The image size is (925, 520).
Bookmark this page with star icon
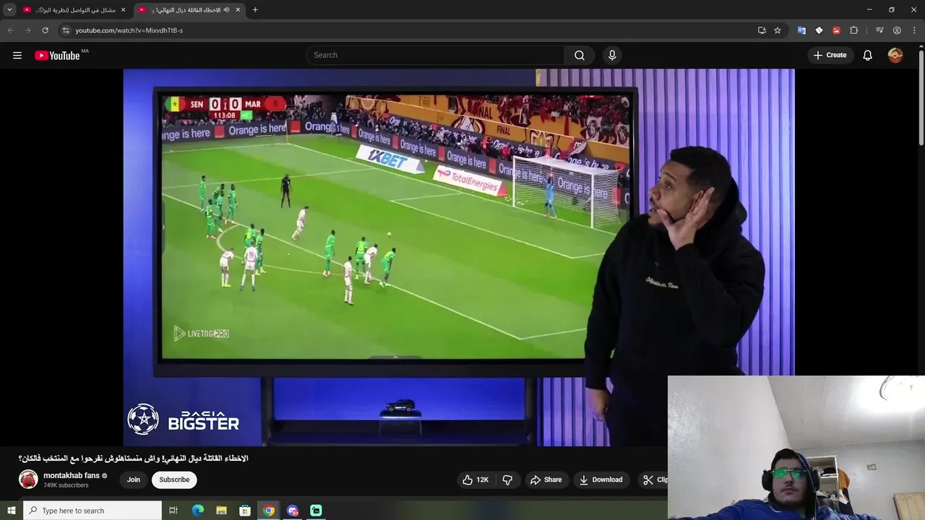(778, 30)
